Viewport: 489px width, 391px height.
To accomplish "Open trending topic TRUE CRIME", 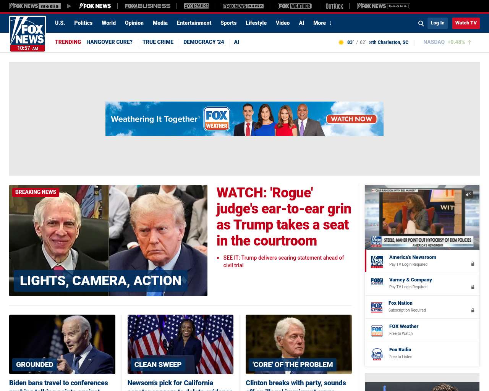I will 158,42.
